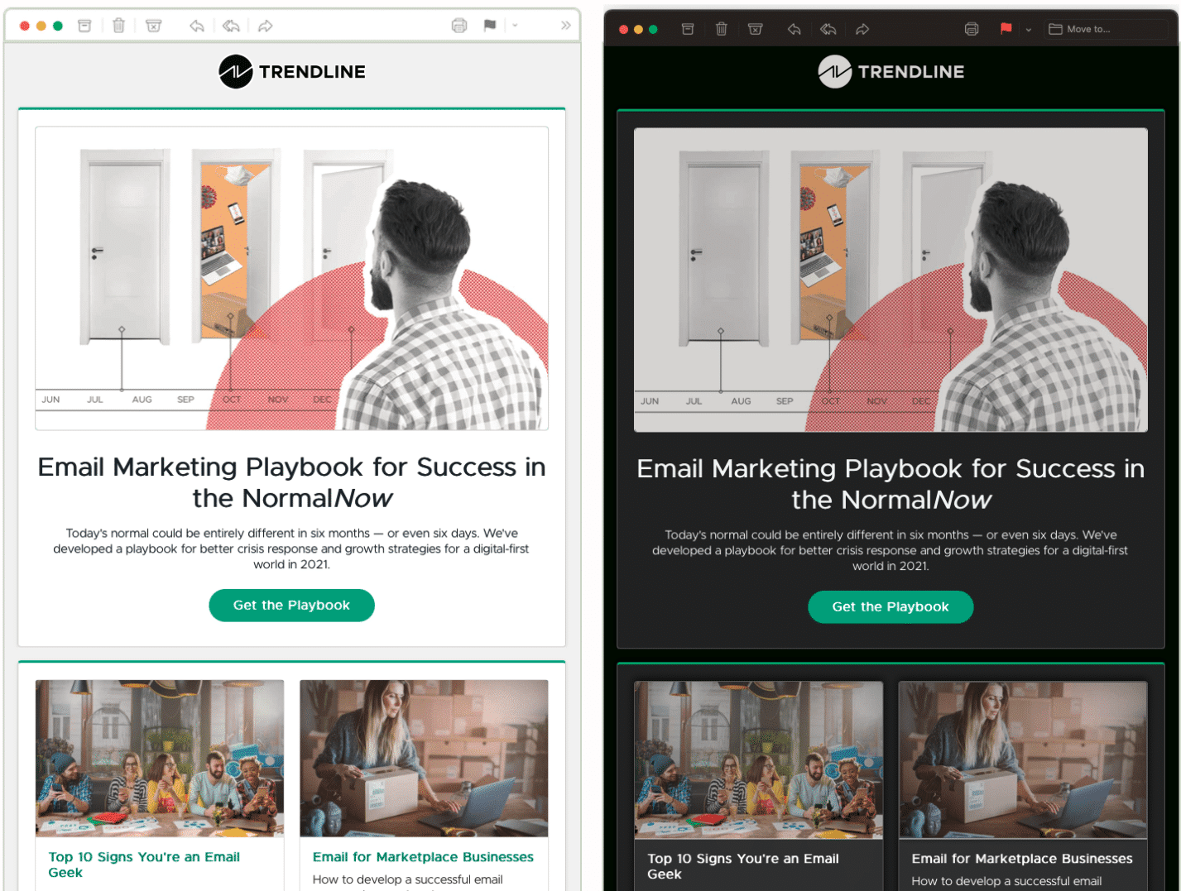Screen dimensions: 1181x891
Task: Delete the message using light window trash icon
Action: point(119,26)
